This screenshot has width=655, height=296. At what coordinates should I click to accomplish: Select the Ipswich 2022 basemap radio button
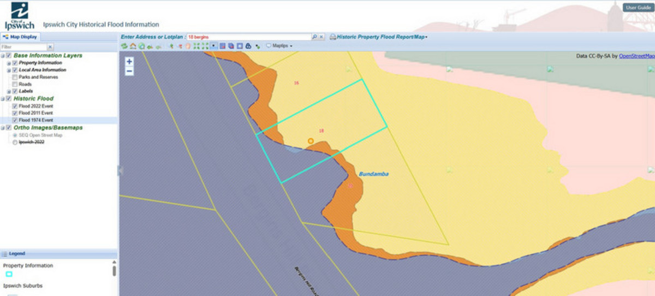(x=15, y=142)
